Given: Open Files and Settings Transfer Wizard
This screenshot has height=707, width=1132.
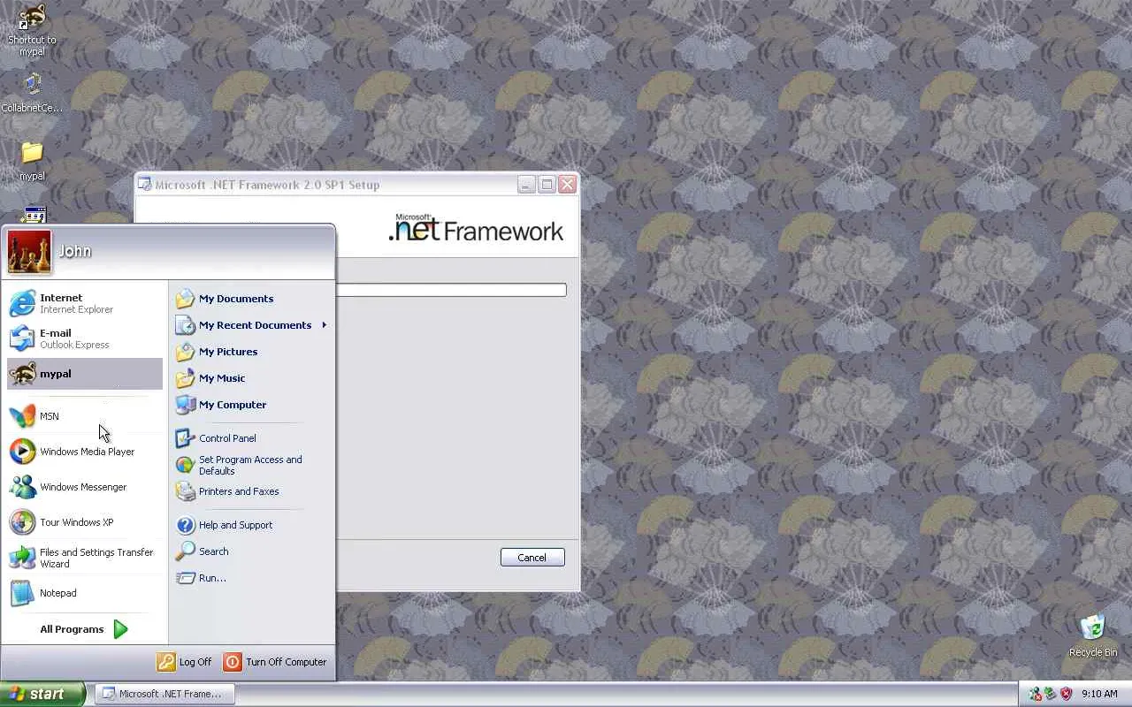Looking at the screenshot, I should [x=85, y=558].
